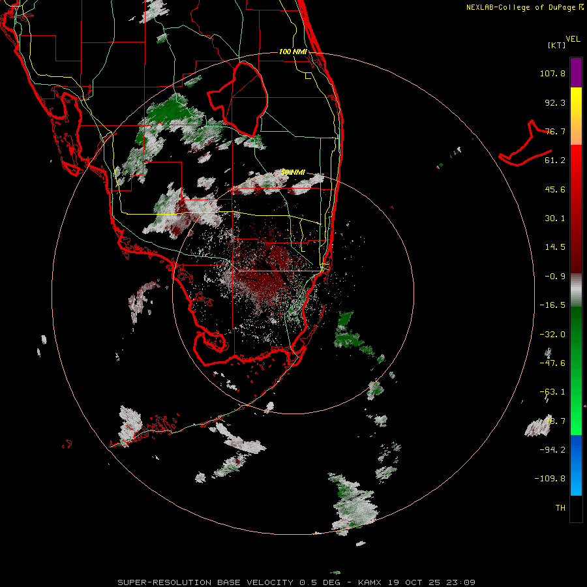Click the Super-Resolution Base Velocity caption
The image size is (587, 587).
coord(296,582)
